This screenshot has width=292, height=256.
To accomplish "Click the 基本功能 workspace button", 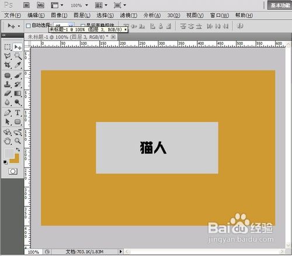I will [x=280, y=5].
